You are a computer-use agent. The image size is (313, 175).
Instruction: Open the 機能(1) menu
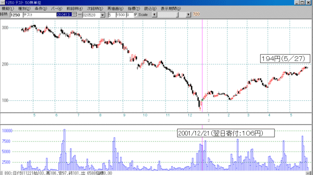point(8,9)
